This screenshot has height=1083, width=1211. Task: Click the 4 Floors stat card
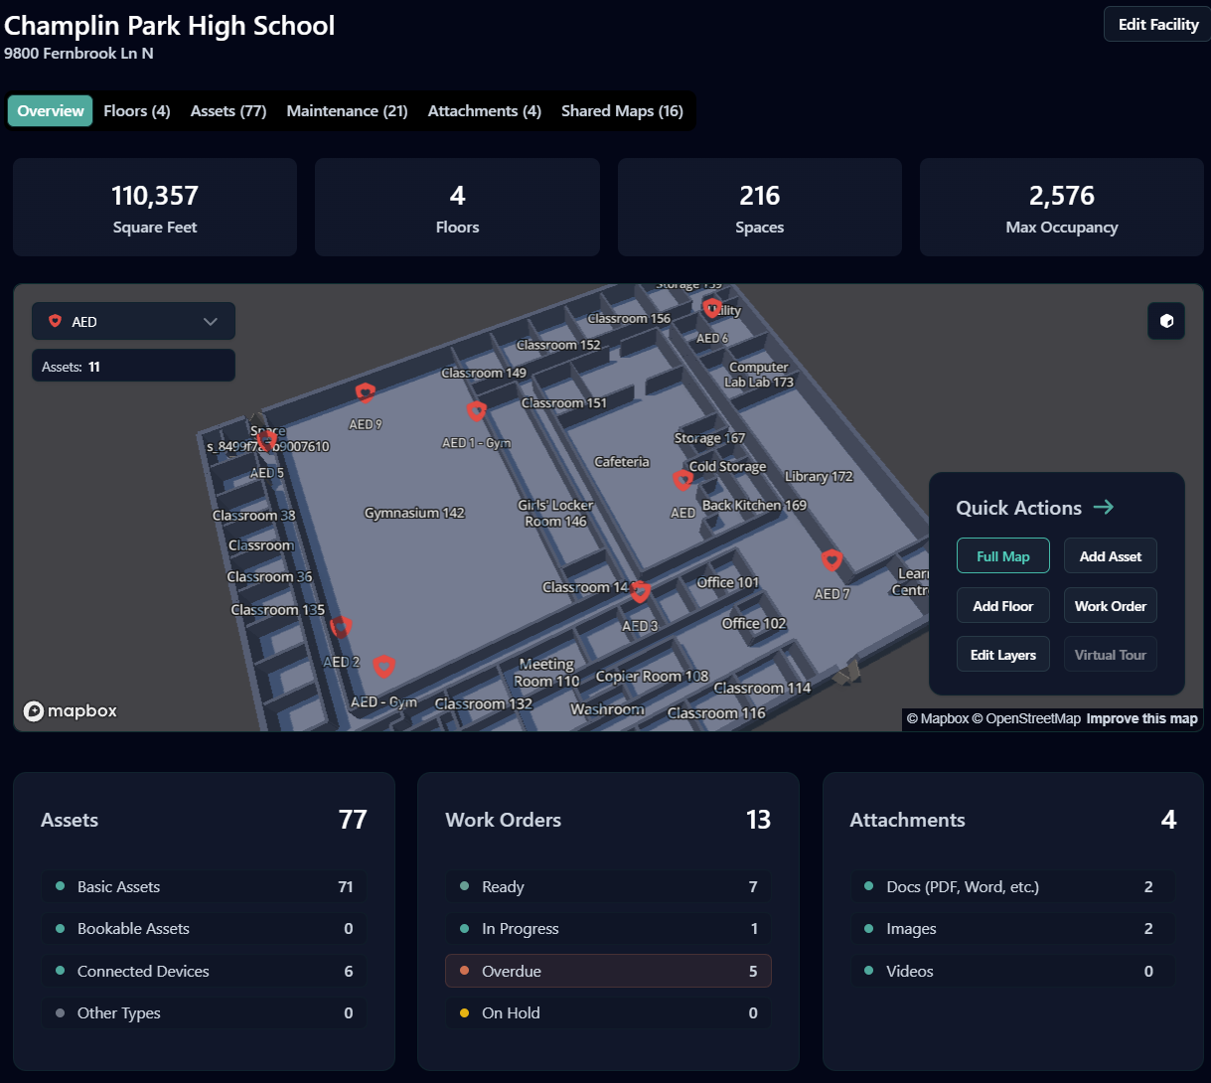pos(457,208)
